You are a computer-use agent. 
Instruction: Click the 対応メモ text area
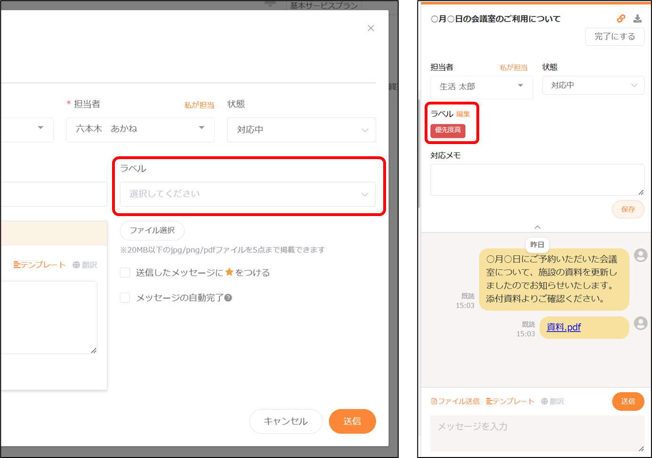click(x=537, y=180)
